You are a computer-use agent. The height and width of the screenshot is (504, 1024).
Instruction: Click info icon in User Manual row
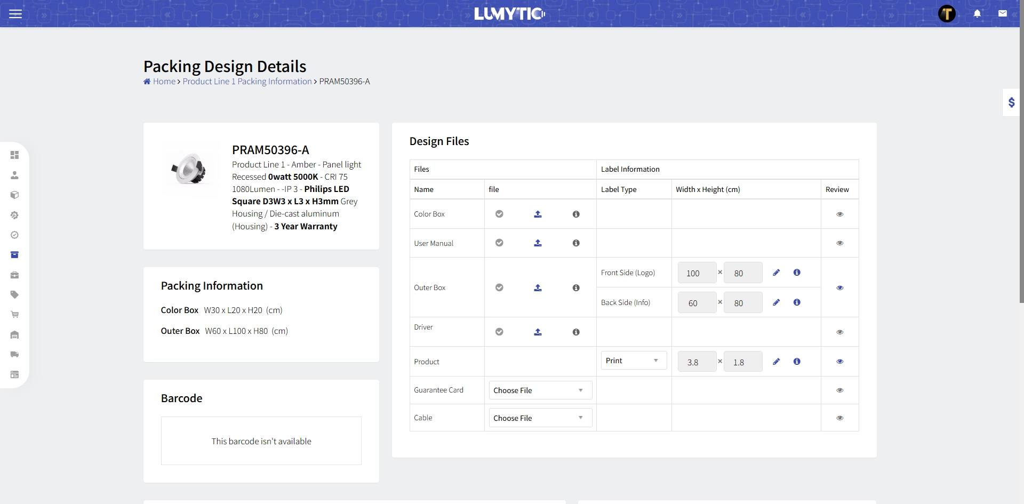tap(576, 243)
